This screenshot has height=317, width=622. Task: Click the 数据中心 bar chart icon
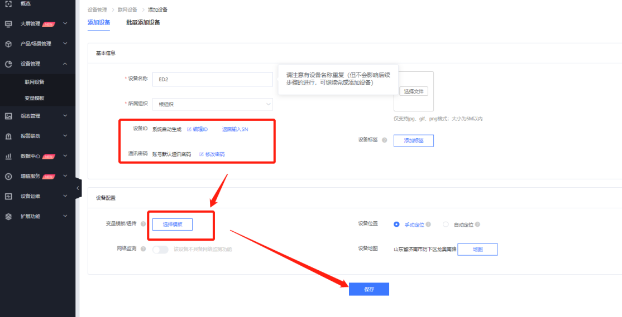click(x=8, y=157)
